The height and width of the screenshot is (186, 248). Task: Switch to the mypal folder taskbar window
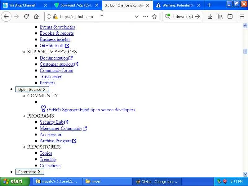pyautogui.click(x=107, y=181)
